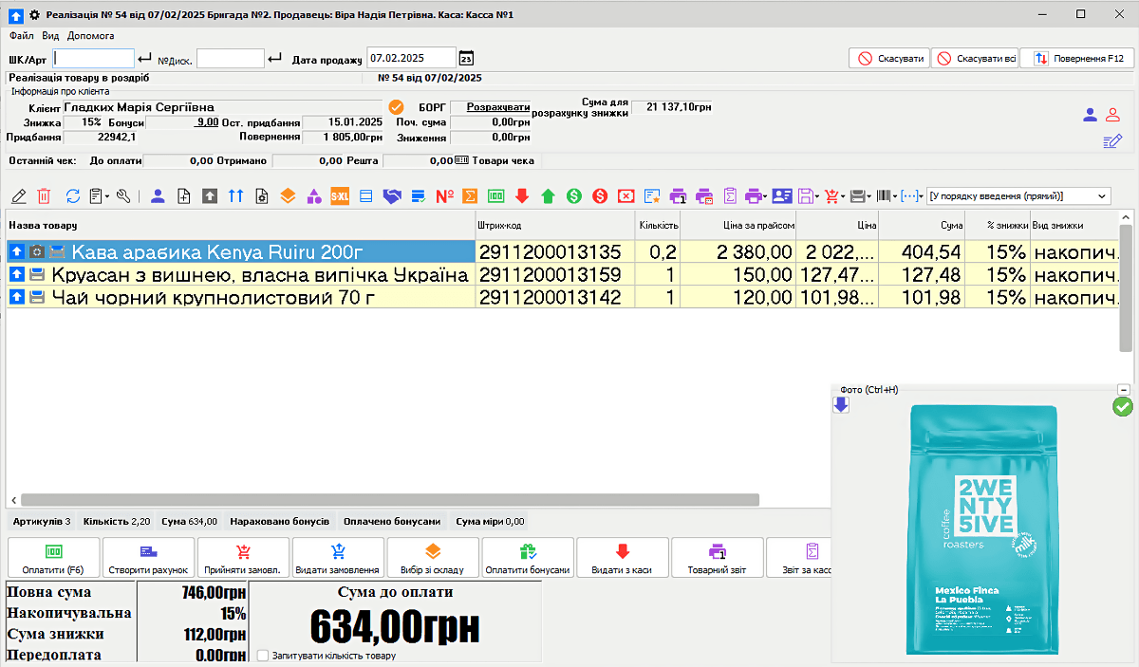
Task: Click the blue handshake icon
Action: 392,196
